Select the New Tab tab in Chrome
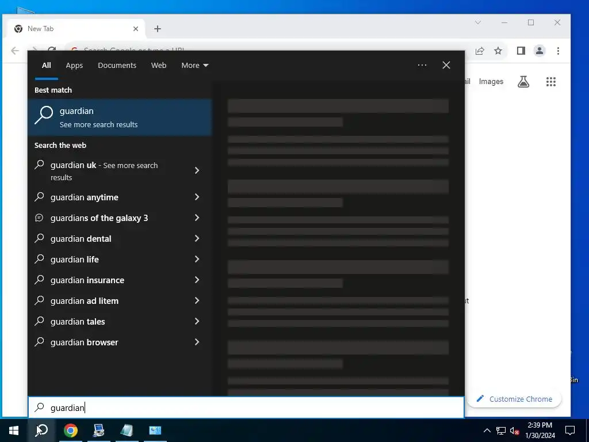This screenshot has width=589, height=442. 75,29
